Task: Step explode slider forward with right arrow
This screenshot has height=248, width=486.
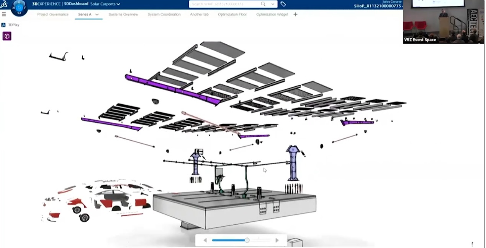Action: tap(277, 240)
